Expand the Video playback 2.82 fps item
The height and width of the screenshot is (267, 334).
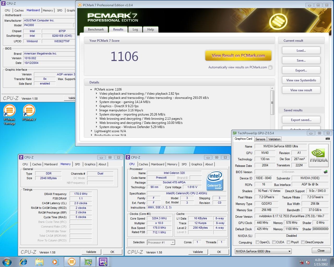(x=96, y=94)
